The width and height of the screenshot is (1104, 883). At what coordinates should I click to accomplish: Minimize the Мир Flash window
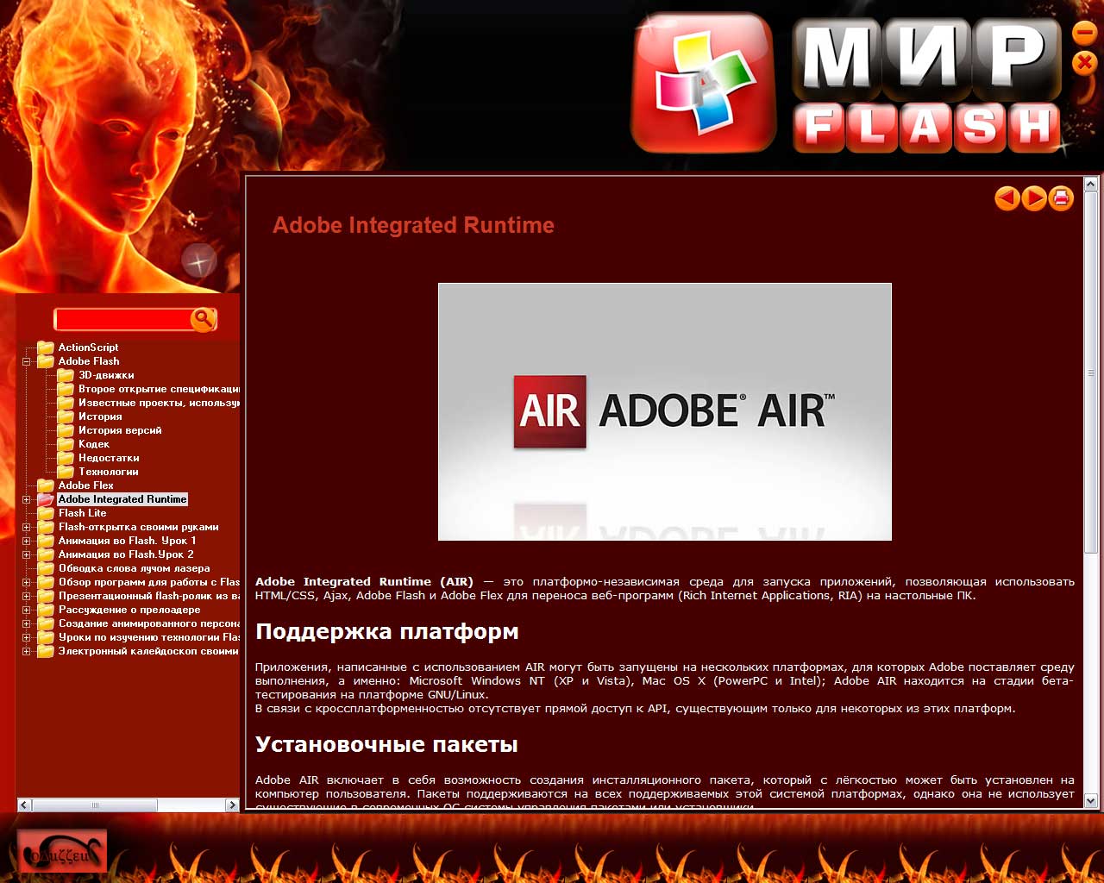(x=1084, y=34)
